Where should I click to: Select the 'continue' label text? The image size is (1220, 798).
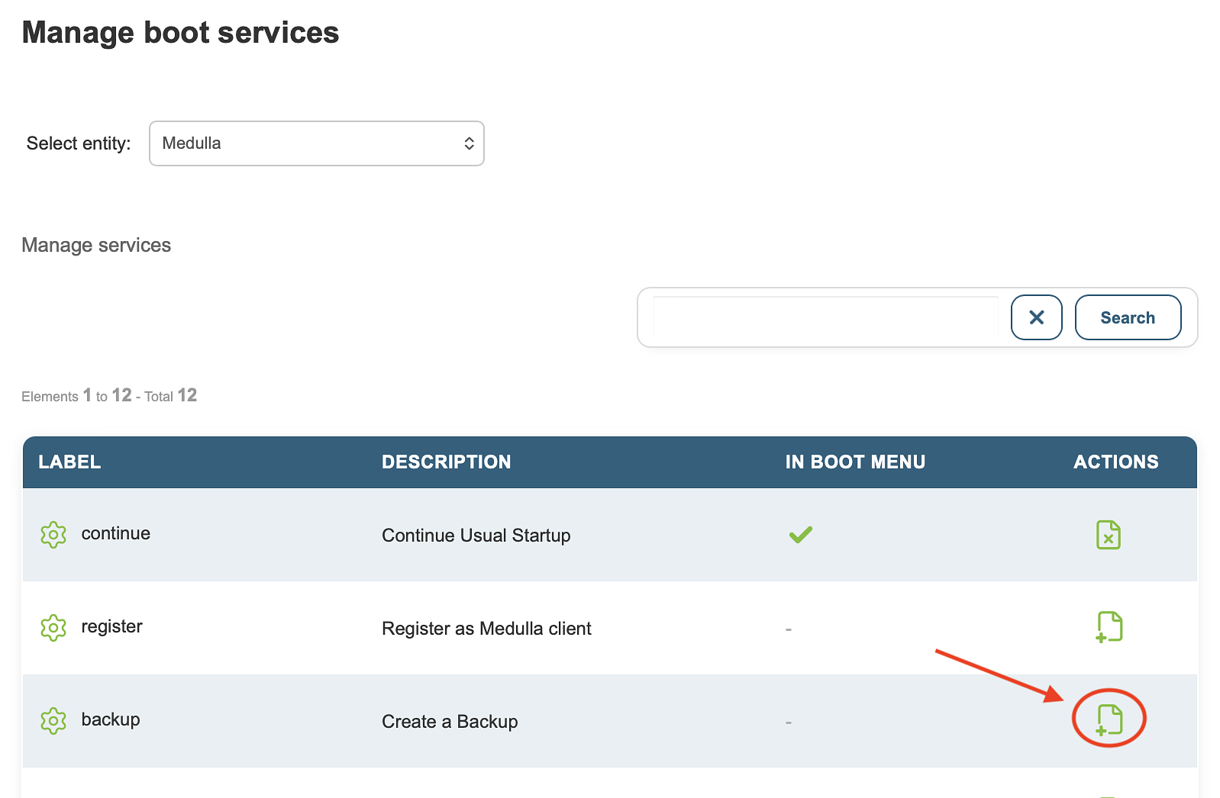point(116,533)
